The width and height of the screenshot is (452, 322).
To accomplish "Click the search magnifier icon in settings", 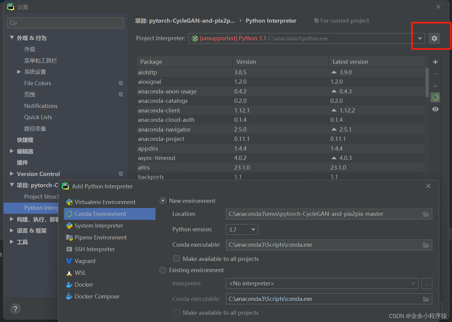I will (13, 23).
